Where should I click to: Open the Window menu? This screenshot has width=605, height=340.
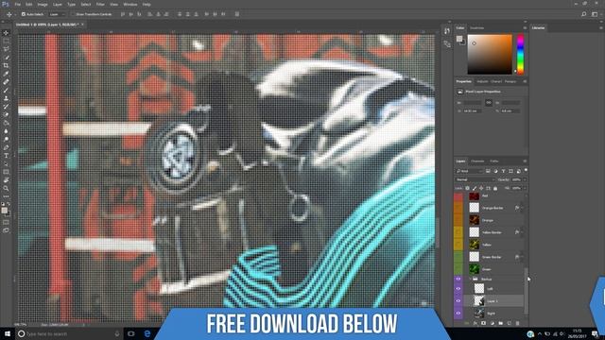click(130, 4)
